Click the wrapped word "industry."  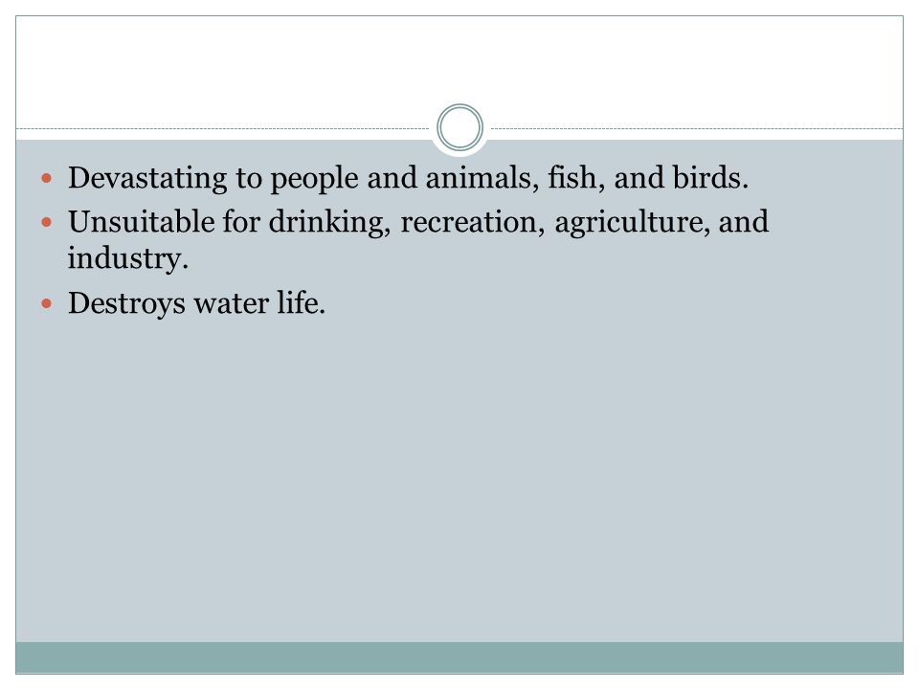(x=127, y=259)
